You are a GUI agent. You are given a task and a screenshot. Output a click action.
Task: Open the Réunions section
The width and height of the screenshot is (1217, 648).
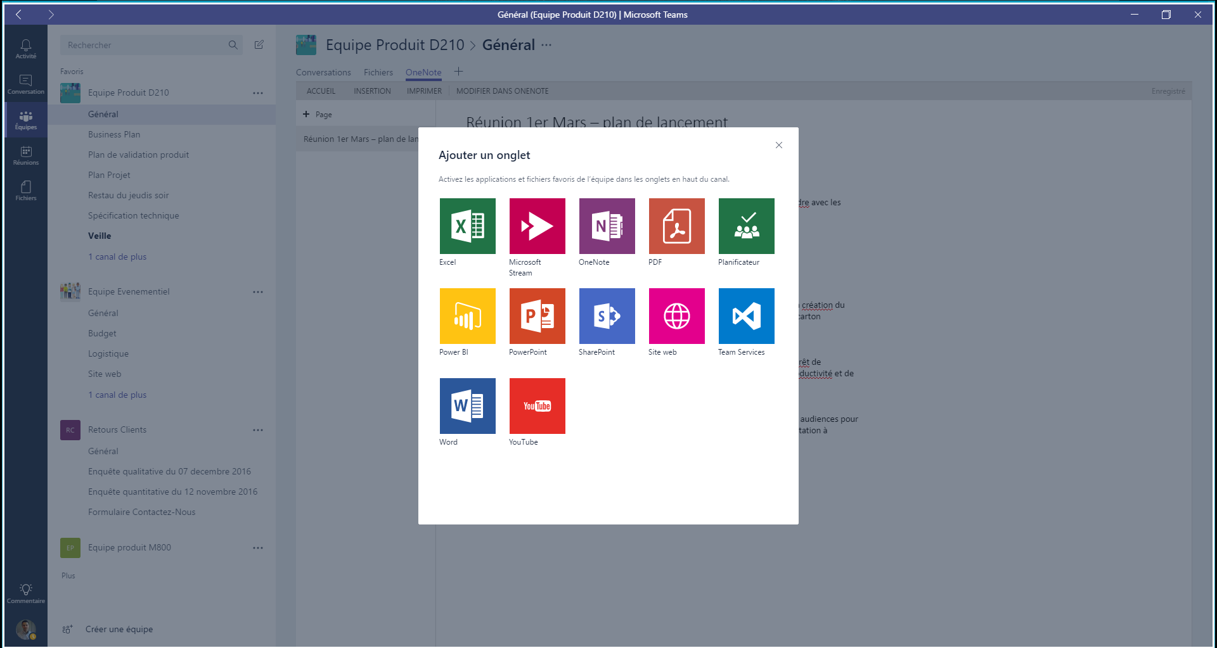(26, 155)
